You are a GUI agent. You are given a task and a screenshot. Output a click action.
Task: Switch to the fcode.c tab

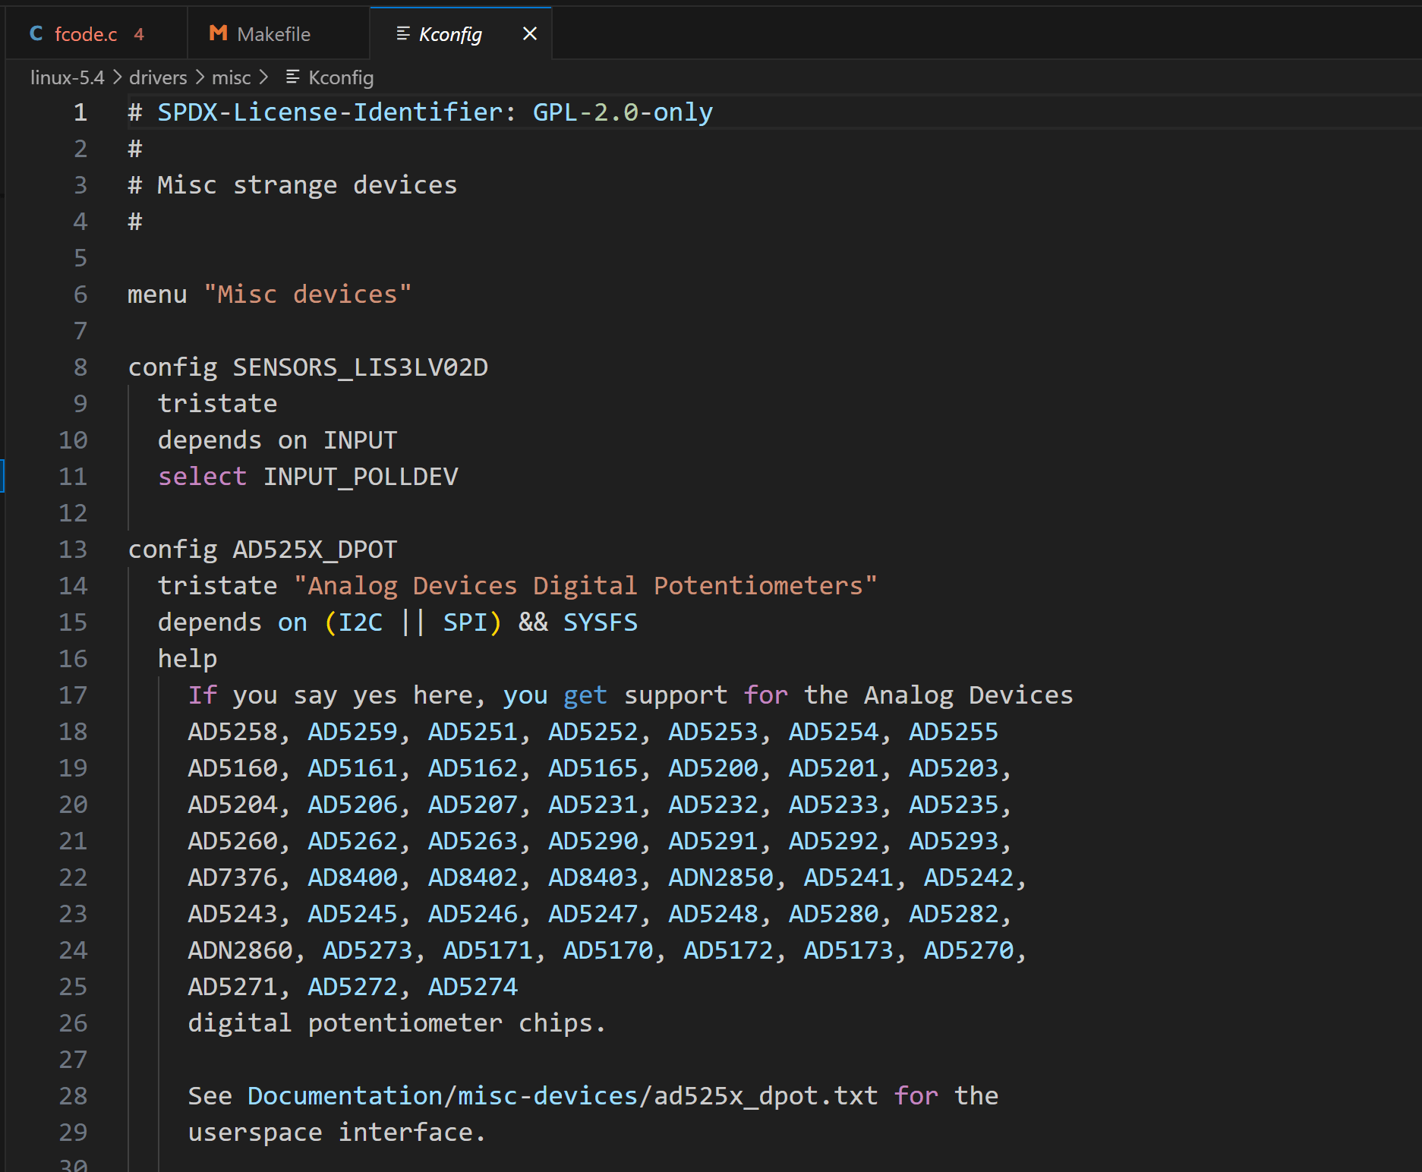pos(86,34)
